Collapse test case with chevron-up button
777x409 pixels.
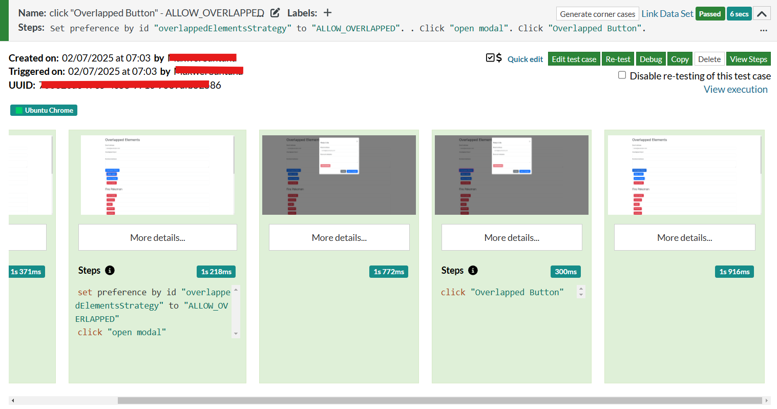pos(762,14)
